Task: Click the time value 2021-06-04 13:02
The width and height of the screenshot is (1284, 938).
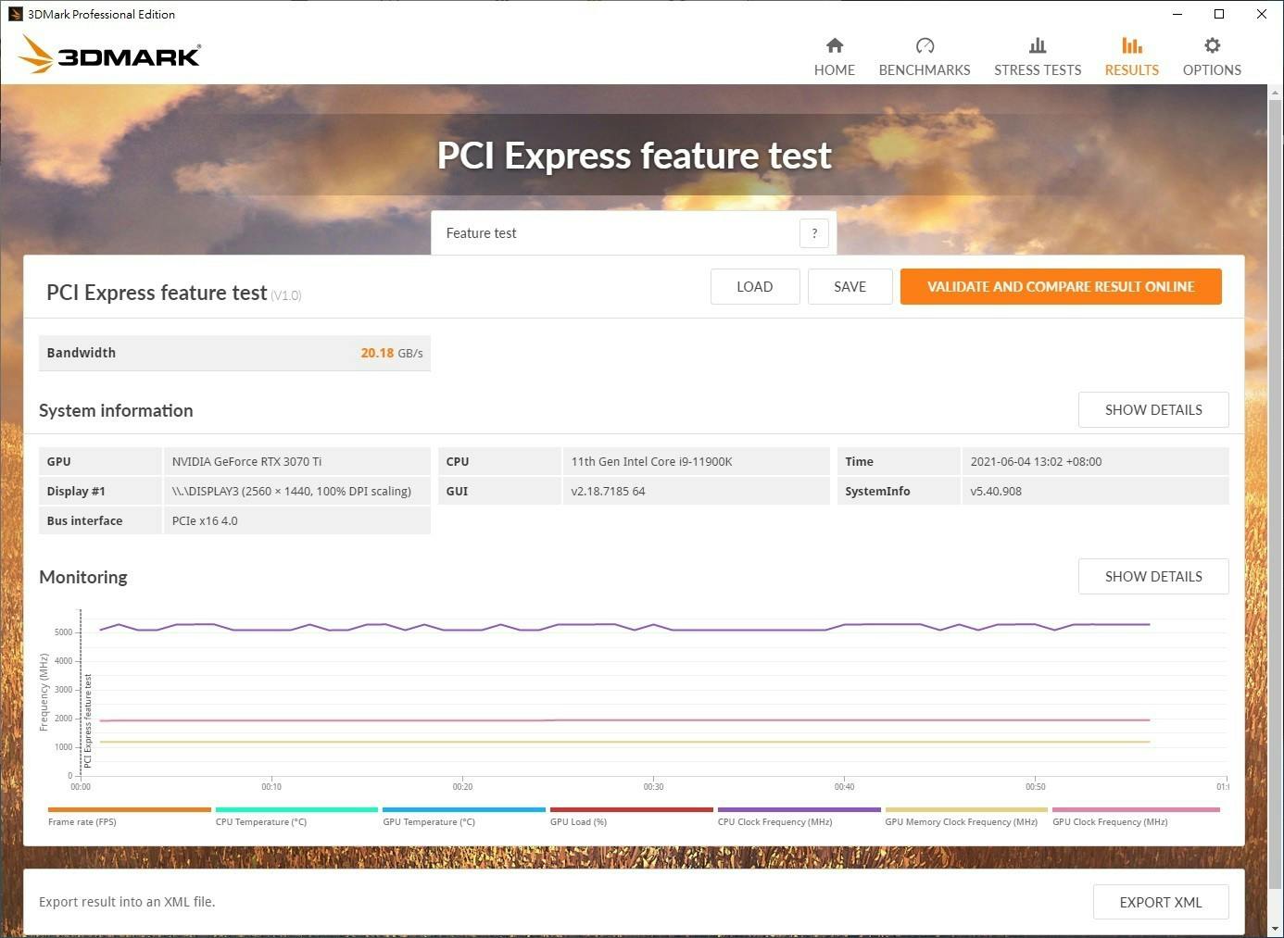Action: point(1036,461)
